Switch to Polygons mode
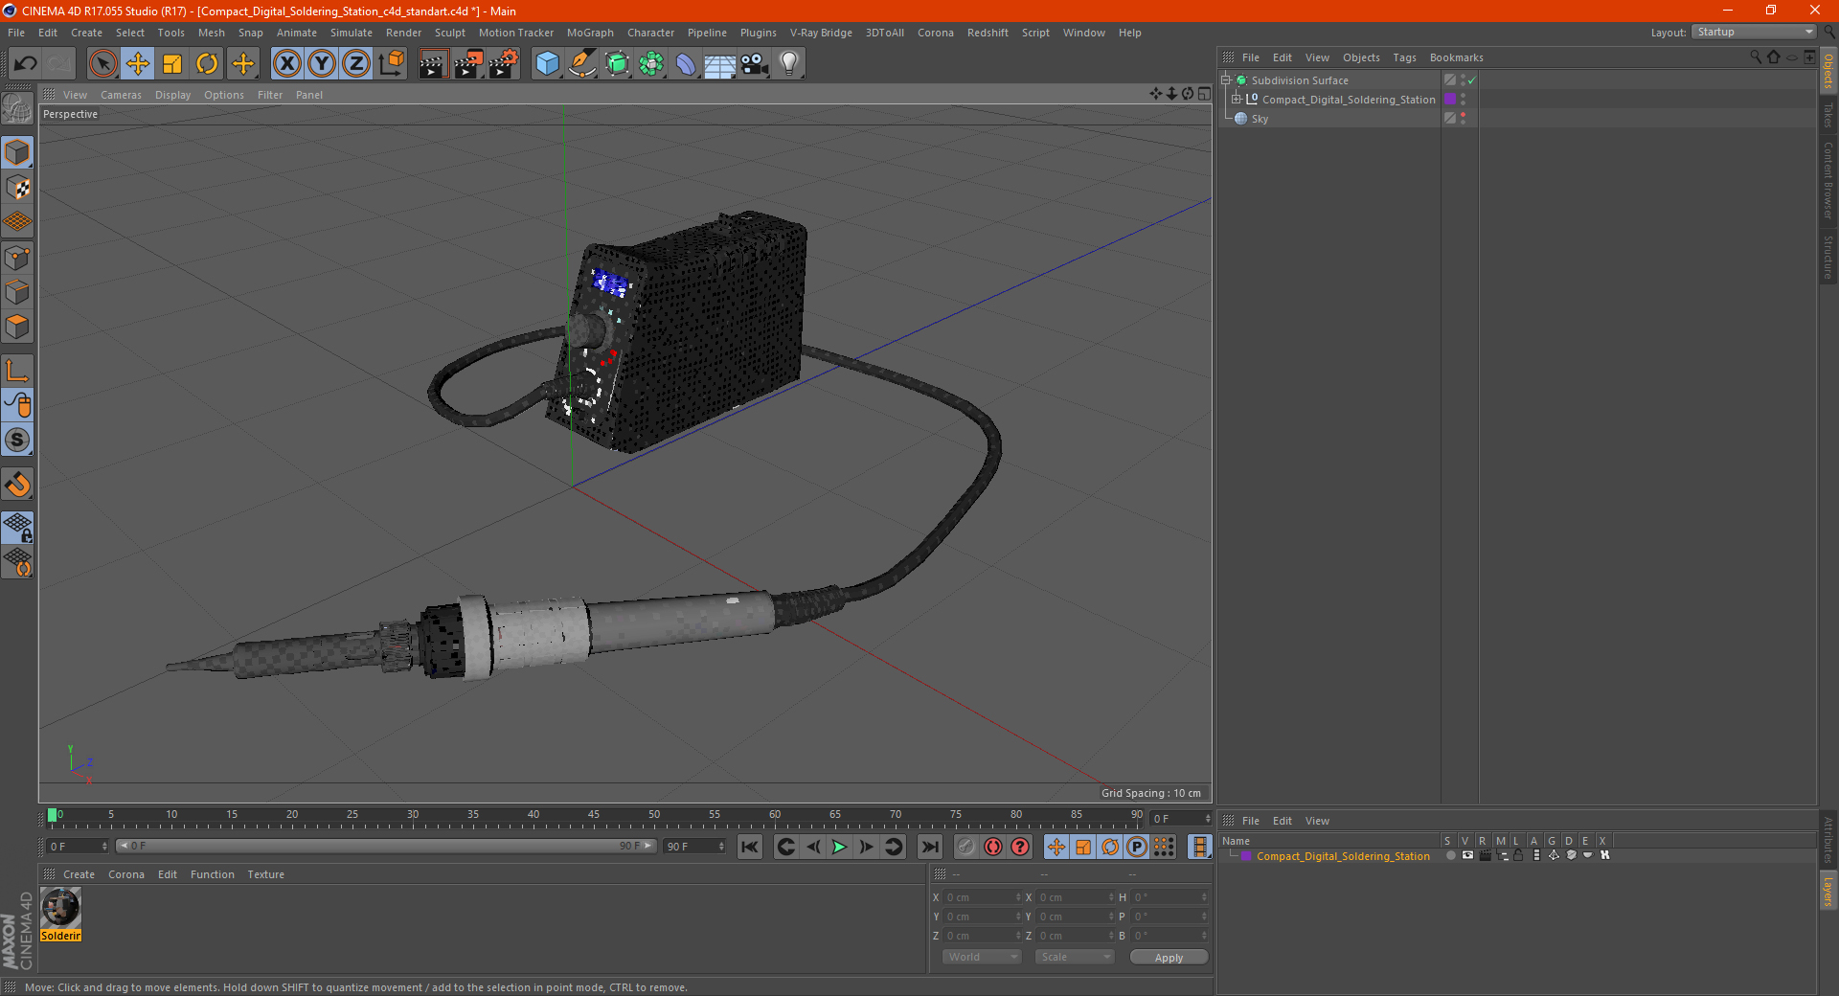This screenshot has height=996, width=1839. click(17, 327)
